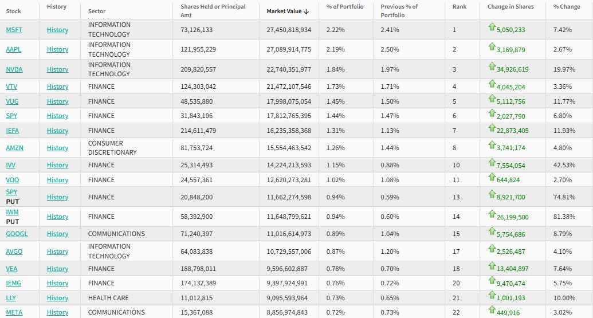Click the green up arrow in GOOGL row

tap(492, 231)
